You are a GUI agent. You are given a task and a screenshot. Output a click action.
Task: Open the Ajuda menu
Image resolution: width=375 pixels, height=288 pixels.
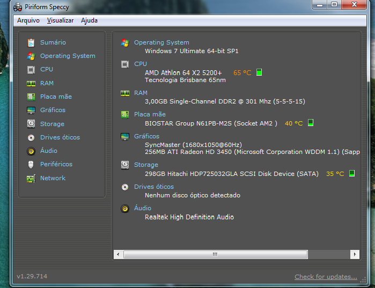[89, 20]
